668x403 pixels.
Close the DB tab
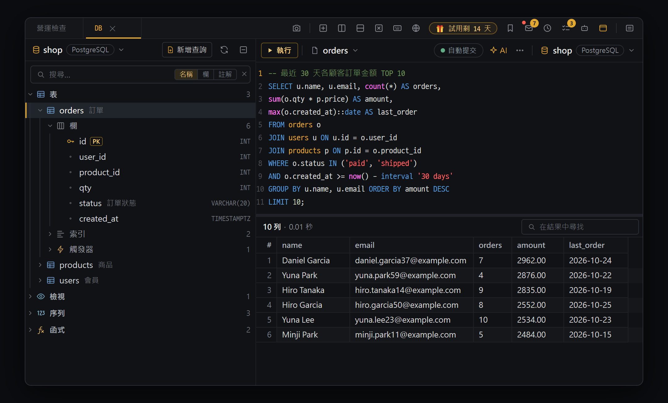tap(113, 28)
